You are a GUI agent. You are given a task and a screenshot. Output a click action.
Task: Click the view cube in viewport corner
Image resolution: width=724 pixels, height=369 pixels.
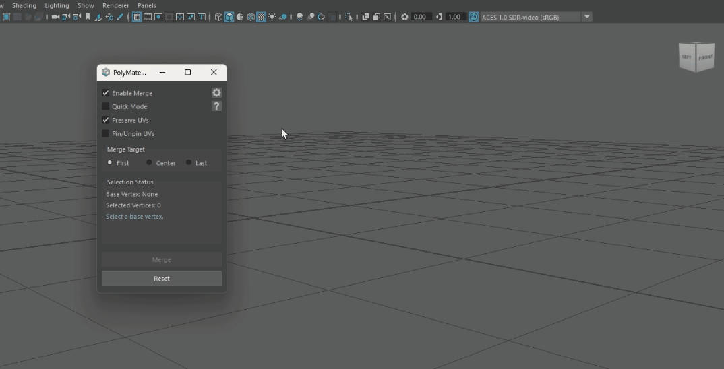click(x=696, y=57)
